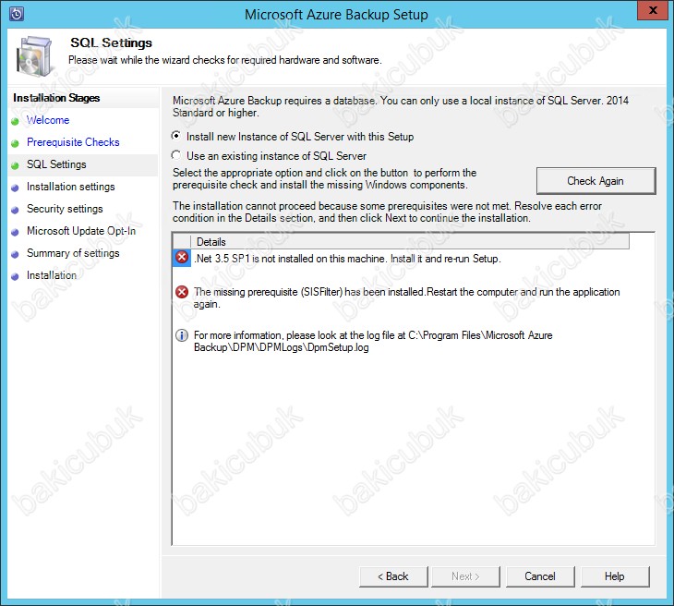
Task: Open the Welcome stage
Action: coord(48,120)
